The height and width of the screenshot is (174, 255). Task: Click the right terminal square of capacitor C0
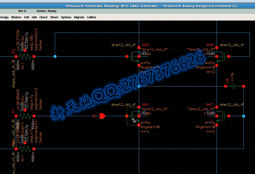coord(244,86)
